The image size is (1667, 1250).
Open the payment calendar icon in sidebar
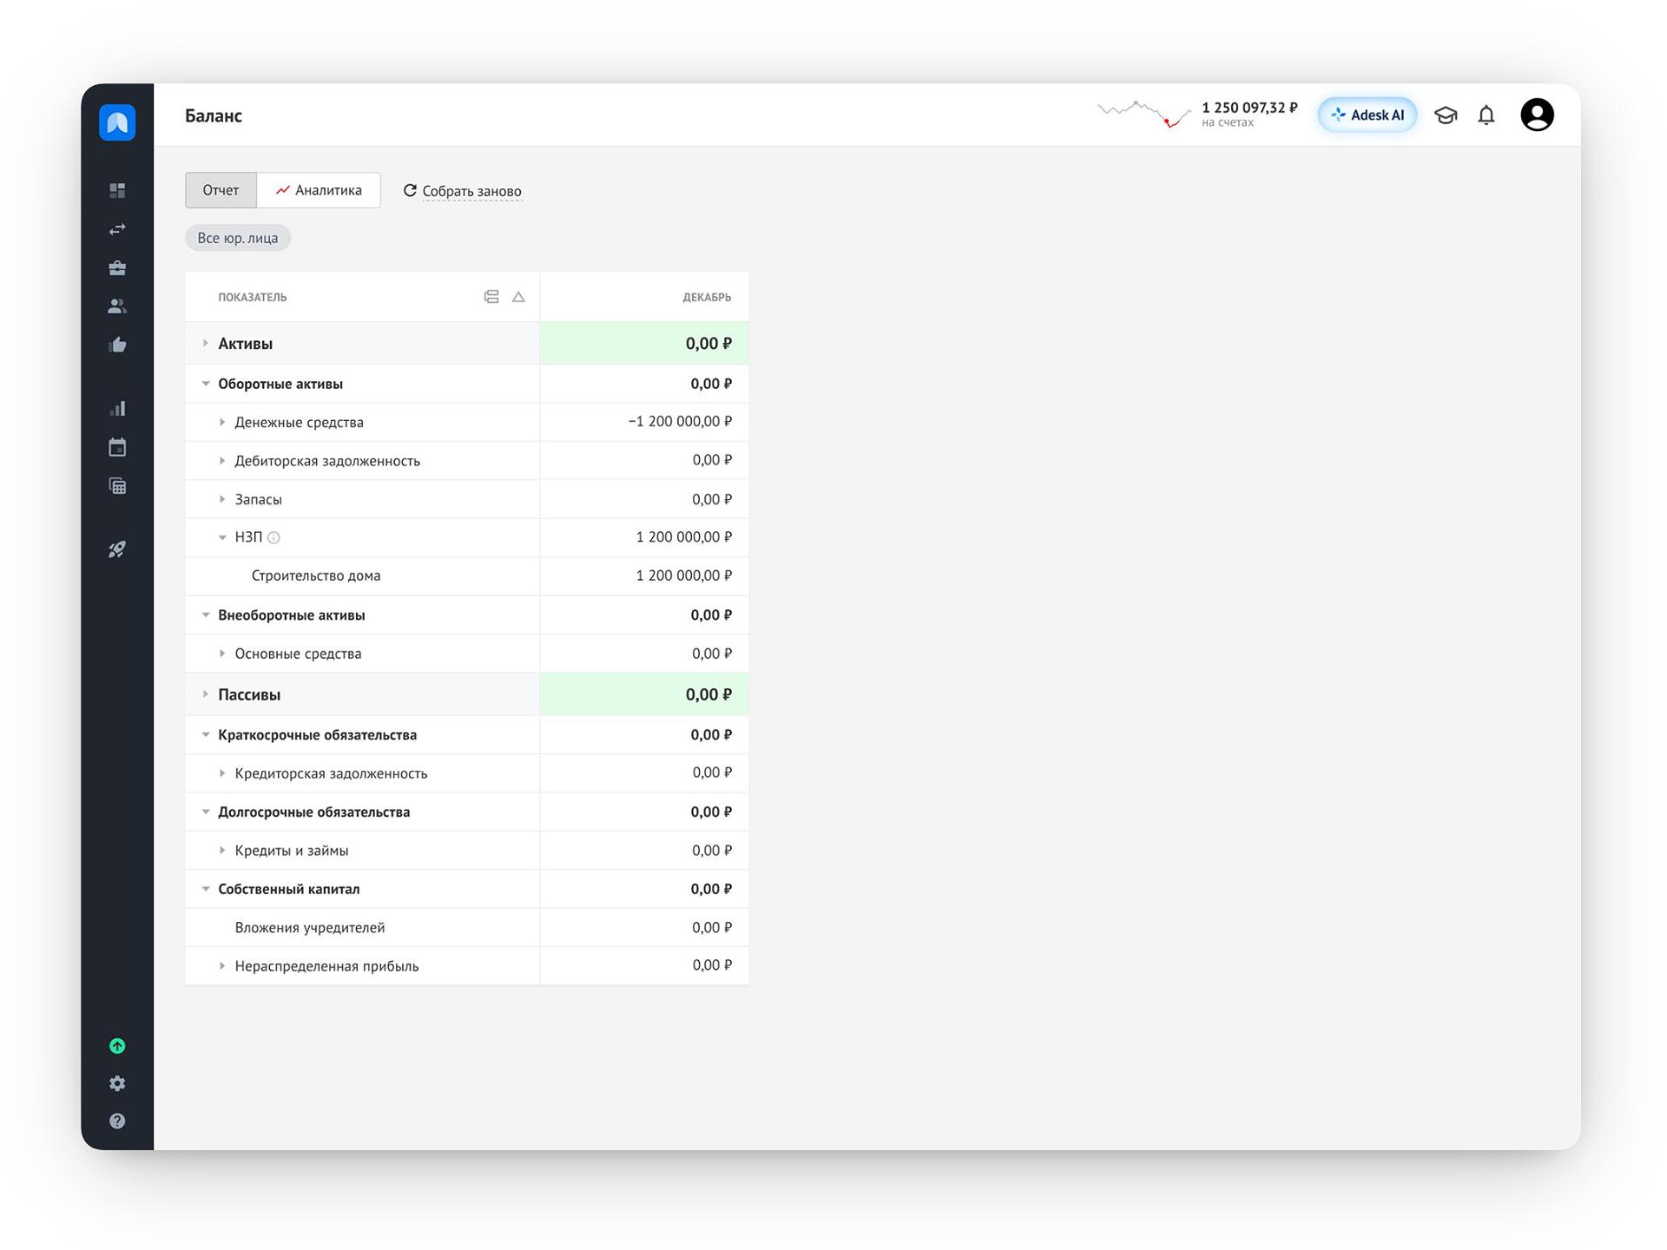tap(117, 447)
